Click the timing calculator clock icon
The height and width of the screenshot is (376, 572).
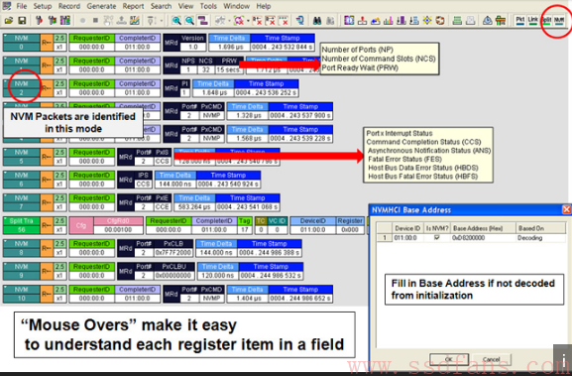coord(488,20)
